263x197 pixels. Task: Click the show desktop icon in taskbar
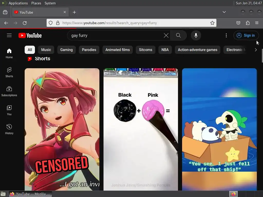tap(3, 194)
